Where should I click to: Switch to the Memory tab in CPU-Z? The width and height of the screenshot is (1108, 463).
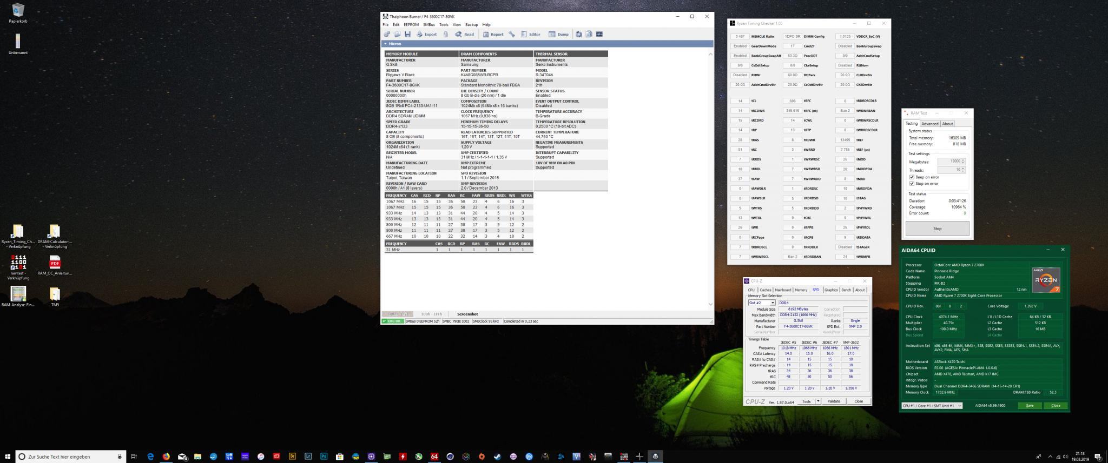tap(801, 290)
